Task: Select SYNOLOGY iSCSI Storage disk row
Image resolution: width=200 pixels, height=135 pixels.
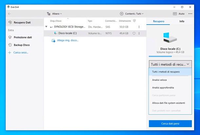Action: point(95,27)
